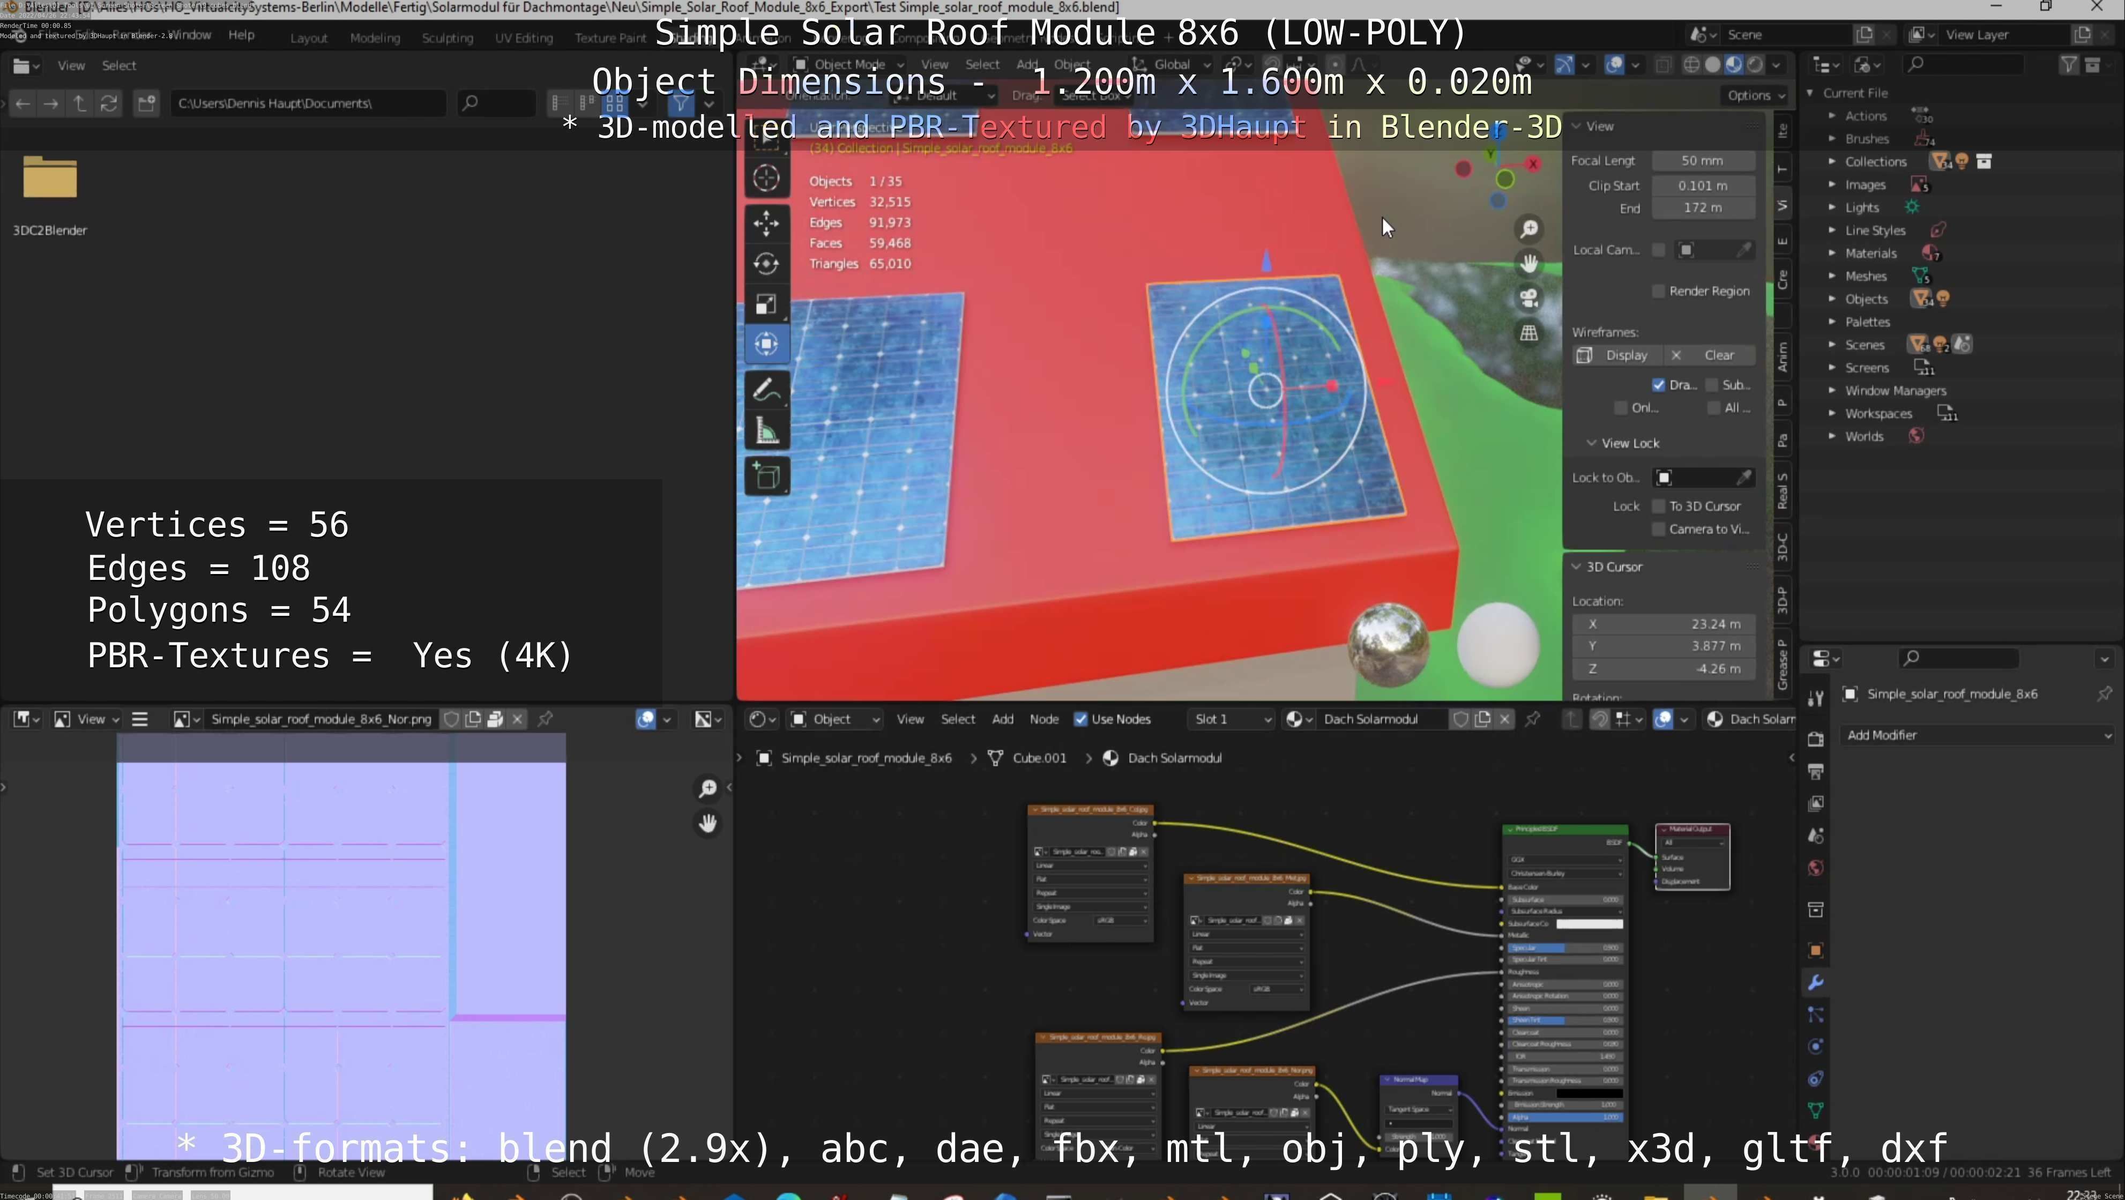Screen dimensions: 2125x1200
Task: Open the Node menu in shader editor
Action: [1043, 719]
